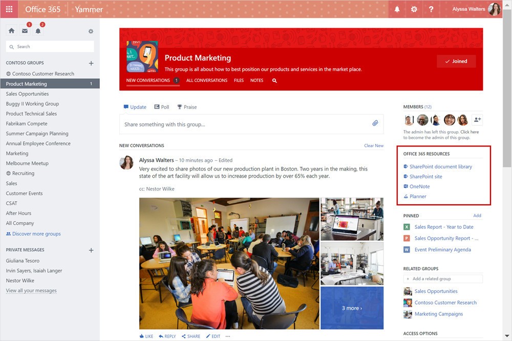Open settings gear in top header
The width and height of the screenshot is (512, 341).
[414, 9]
